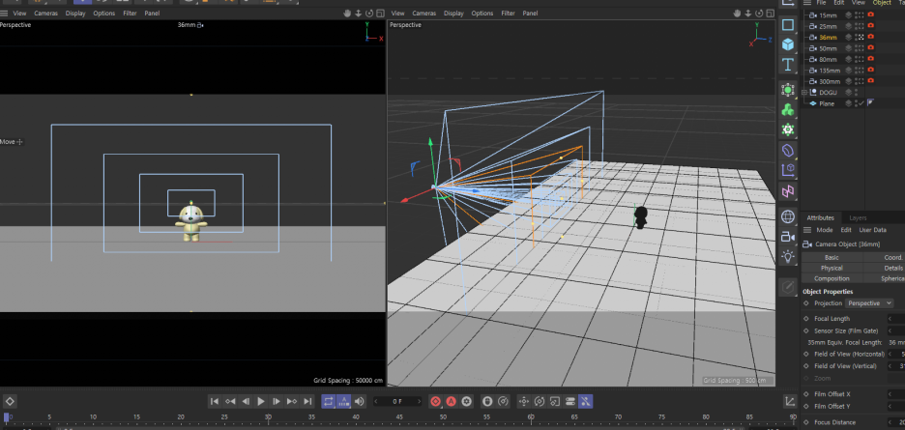Toggle Focal Length keyframe diamond
905x430 pixels.
[x=806, y=318]
